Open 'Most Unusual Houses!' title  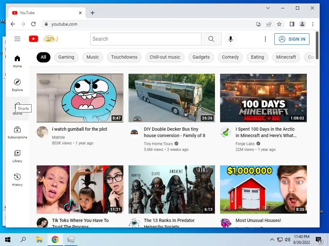pyautogui.click(x=258, y=220)
